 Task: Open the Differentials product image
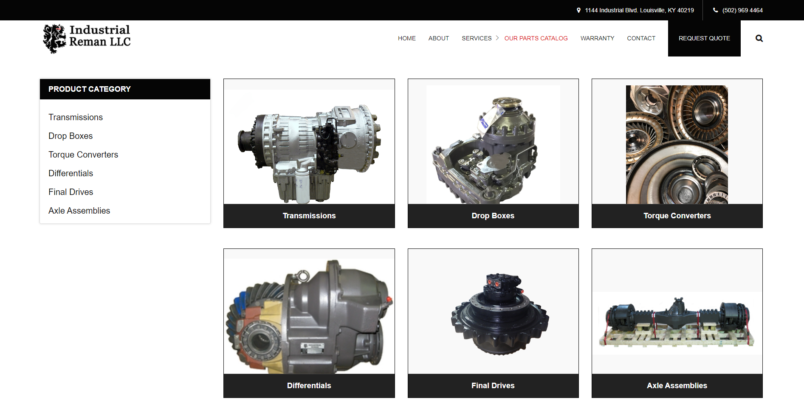(309, 314)
